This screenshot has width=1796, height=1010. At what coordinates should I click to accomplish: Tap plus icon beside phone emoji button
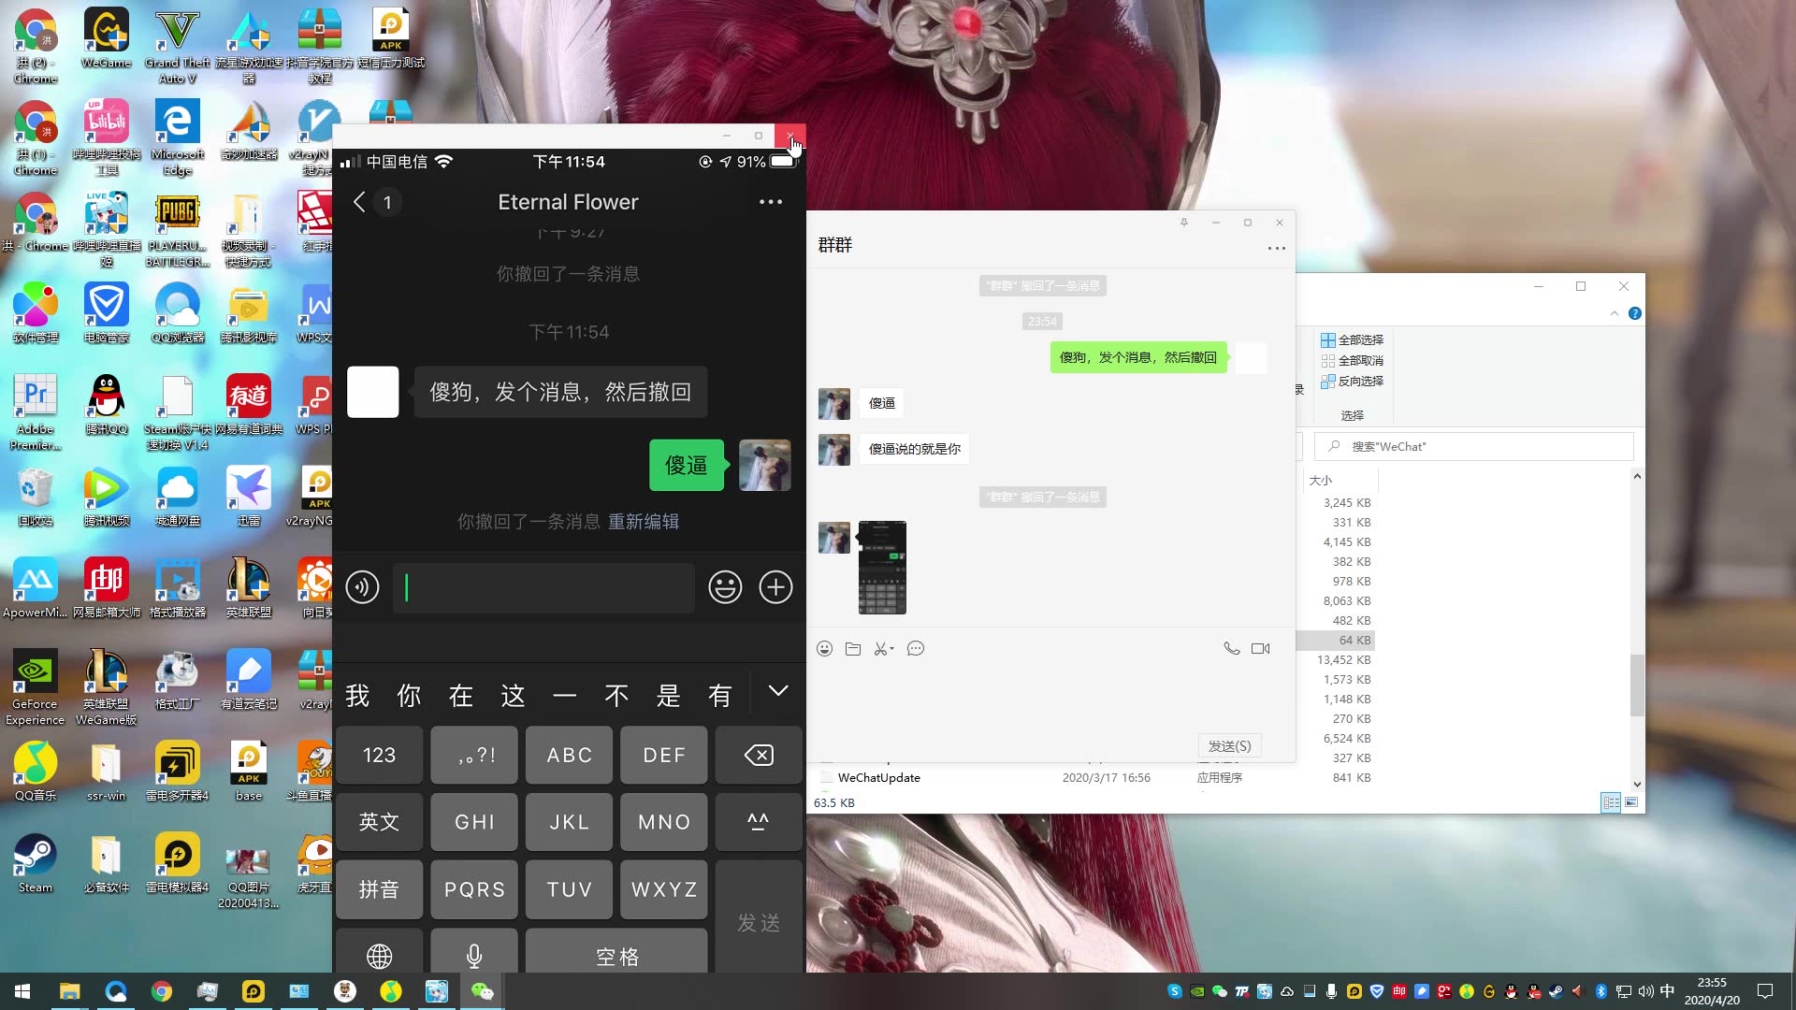[x=775, y=587]
